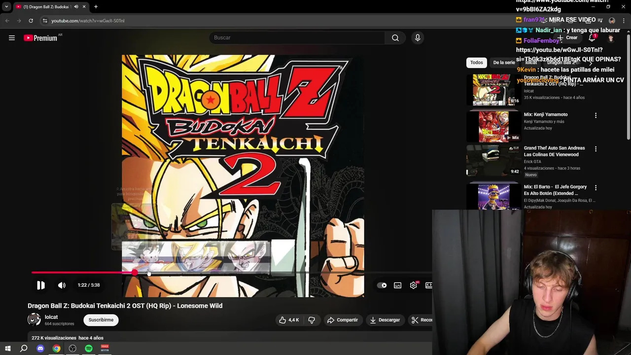Open OBS Studio from the taskbar

pos(72,349)
